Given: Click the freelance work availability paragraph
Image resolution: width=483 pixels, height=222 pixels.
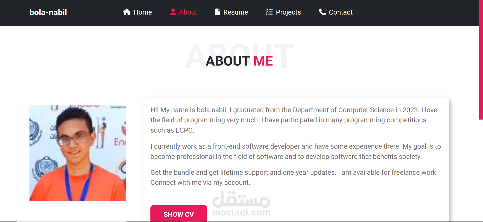Looking at the screenshot, I should point(294,177).
